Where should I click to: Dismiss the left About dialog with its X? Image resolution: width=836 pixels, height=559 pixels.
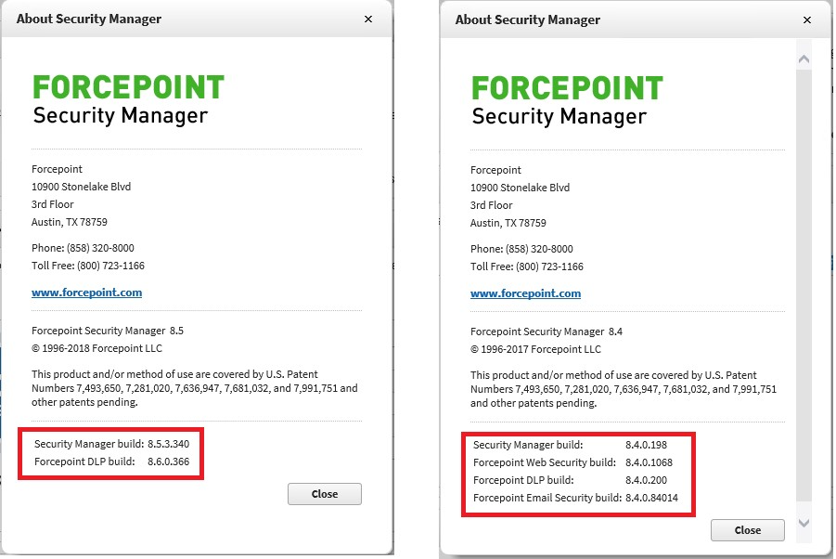(x=368, y=19)
